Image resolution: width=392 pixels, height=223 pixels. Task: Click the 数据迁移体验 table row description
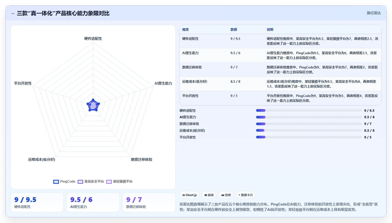(x=322, y=69)
